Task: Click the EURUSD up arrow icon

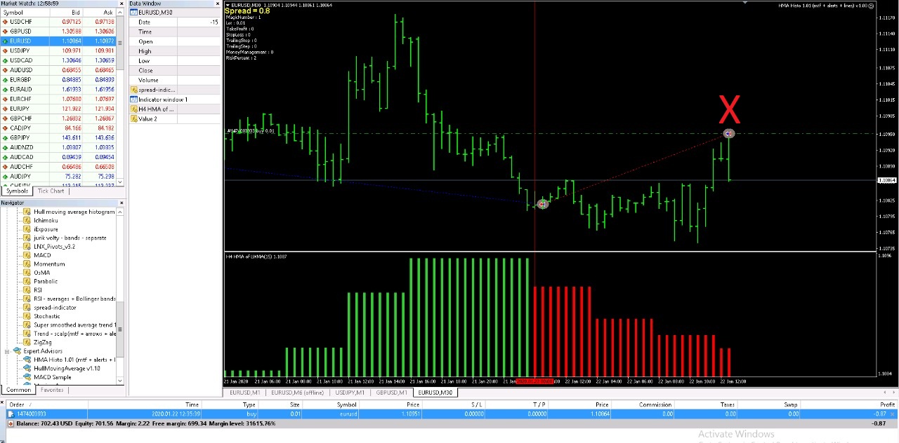Action: [6, 41]
